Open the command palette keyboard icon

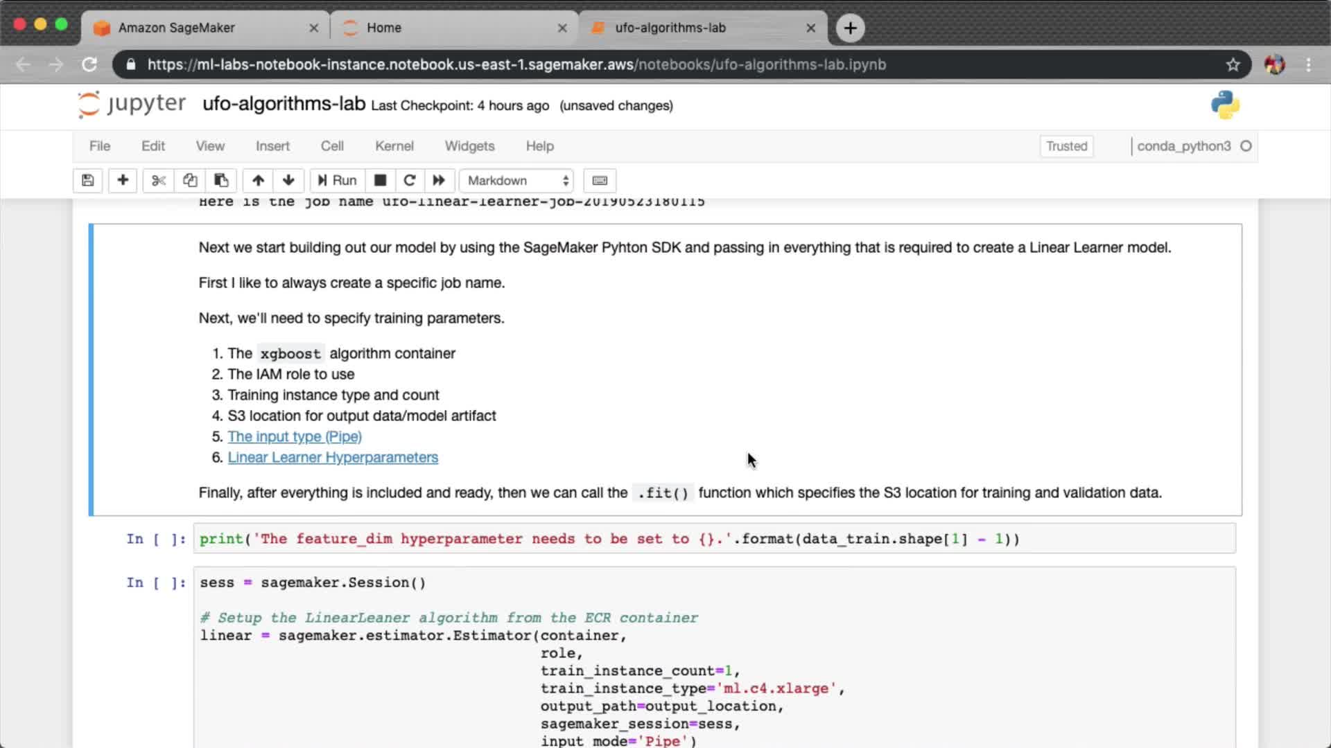point(600,180)
